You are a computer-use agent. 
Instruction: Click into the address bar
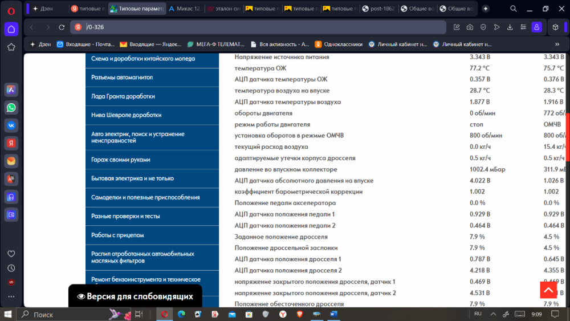click(258, 27)
